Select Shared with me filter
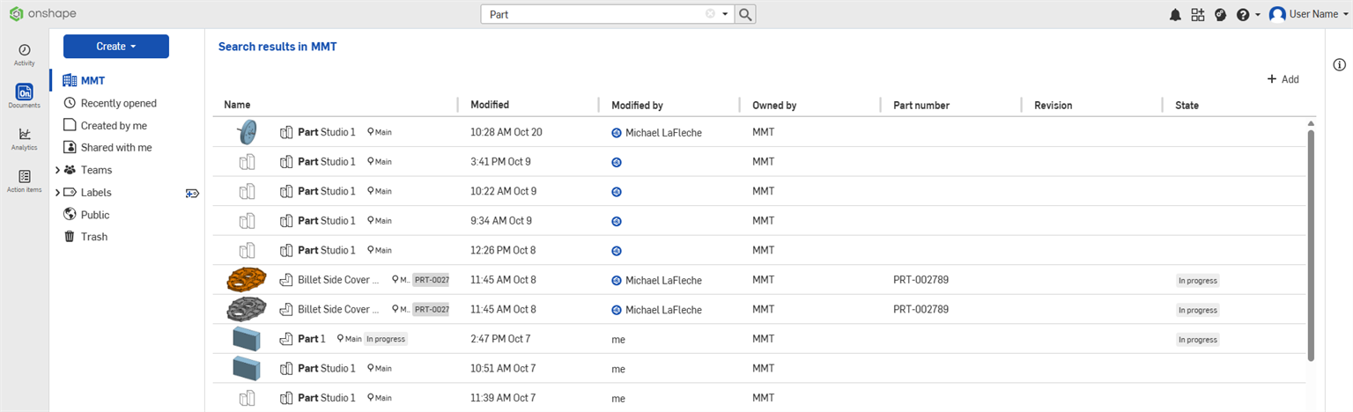Screen dimensions: 1353x412 point(115,148)
